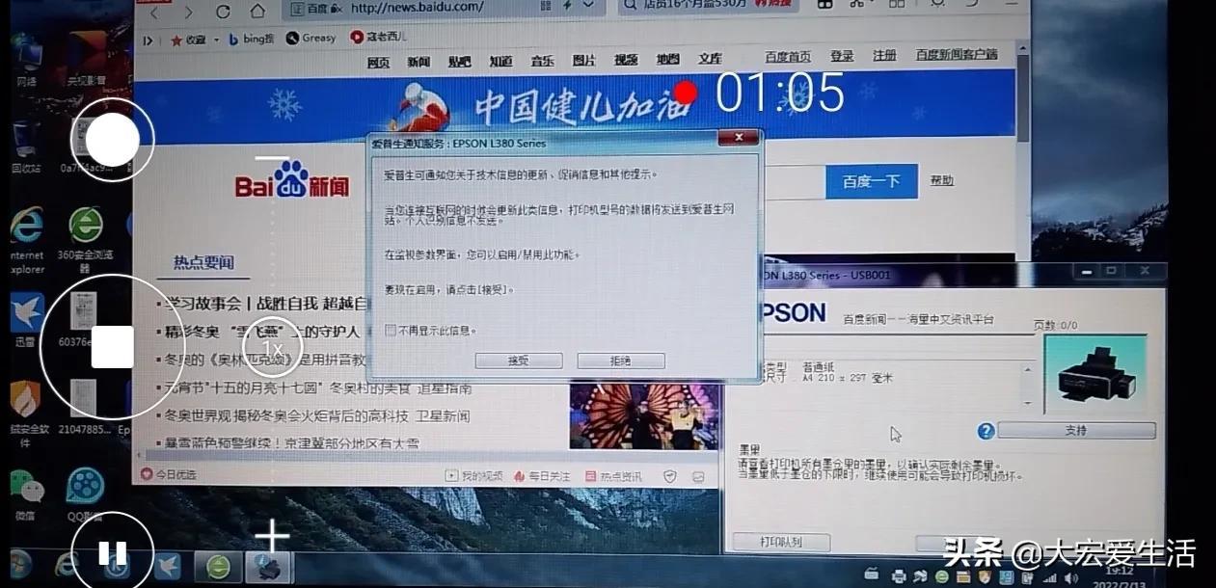Open the 贴吧 navigation tab
The image size is (1216, 588).
[459, 61]
